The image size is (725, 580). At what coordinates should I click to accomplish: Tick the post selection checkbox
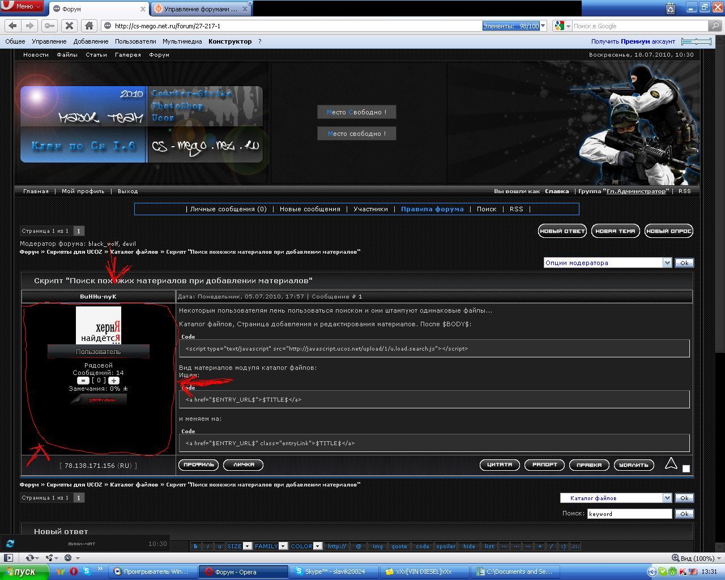[686, 468]
